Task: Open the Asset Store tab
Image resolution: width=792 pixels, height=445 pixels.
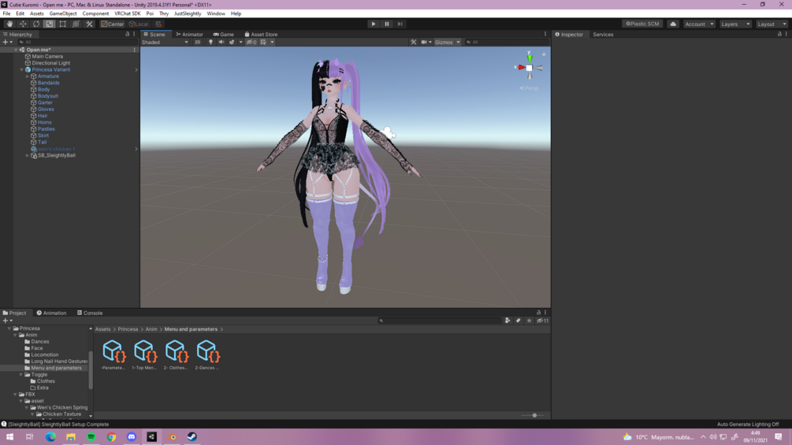Action: click(261, 35)
